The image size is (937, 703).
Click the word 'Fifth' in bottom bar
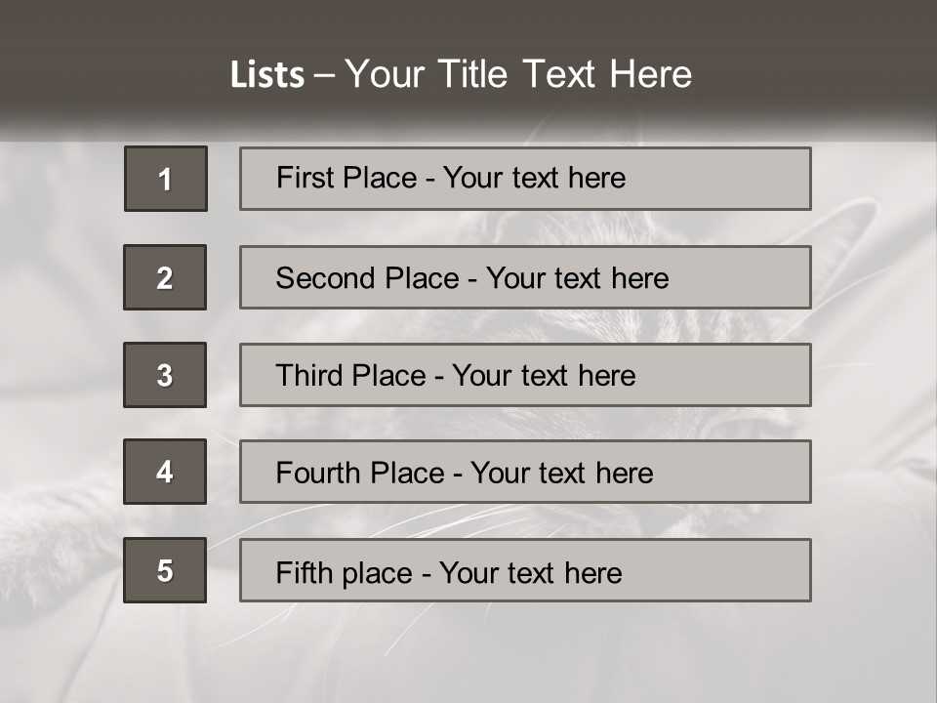tap(304, 572)
